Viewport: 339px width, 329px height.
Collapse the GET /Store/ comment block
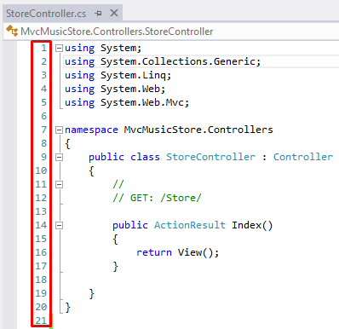(59, 184)
